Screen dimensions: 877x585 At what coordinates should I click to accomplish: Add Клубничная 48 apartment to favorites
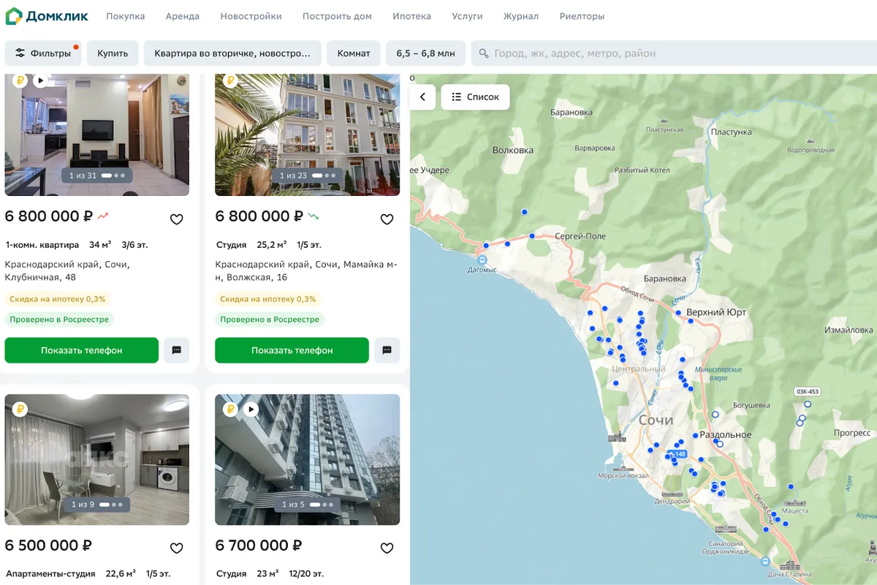click(176, 219)
